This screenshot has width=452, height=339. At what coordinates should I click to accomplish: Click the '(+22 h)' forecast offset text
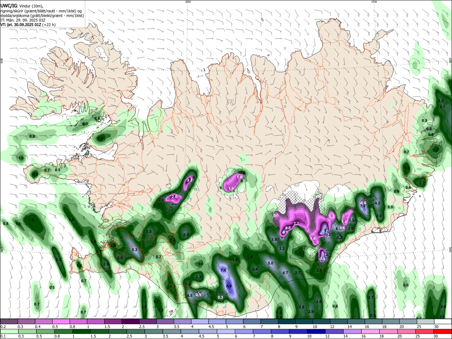point(49,25)
